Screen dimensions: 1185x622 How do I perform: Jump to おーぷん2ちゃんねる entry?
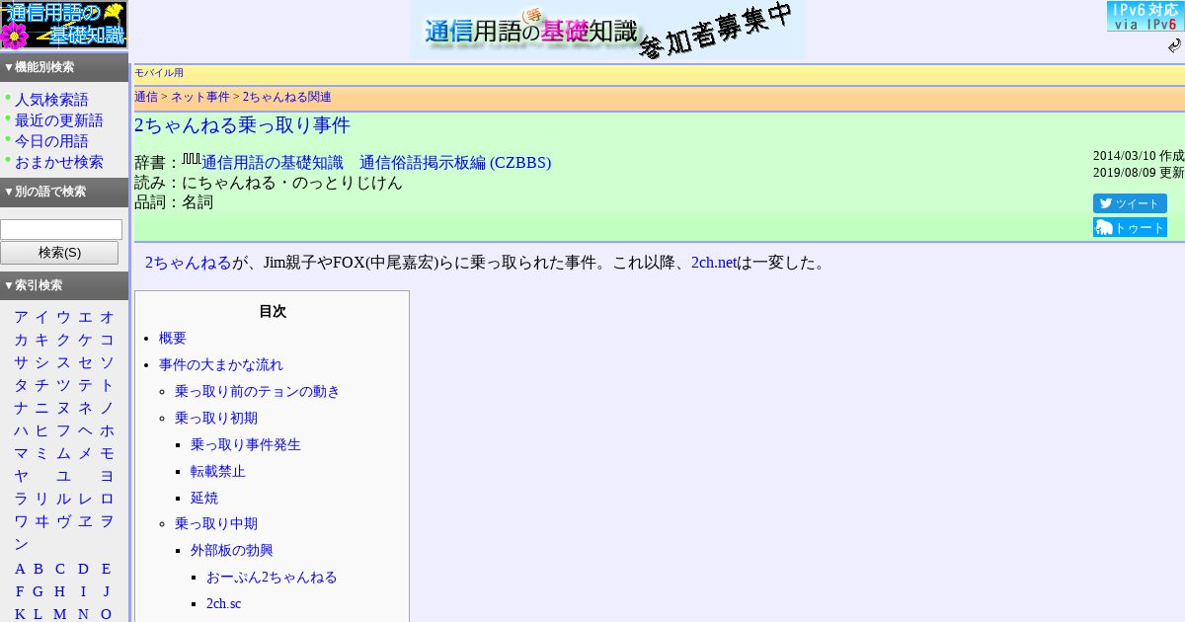272,577
